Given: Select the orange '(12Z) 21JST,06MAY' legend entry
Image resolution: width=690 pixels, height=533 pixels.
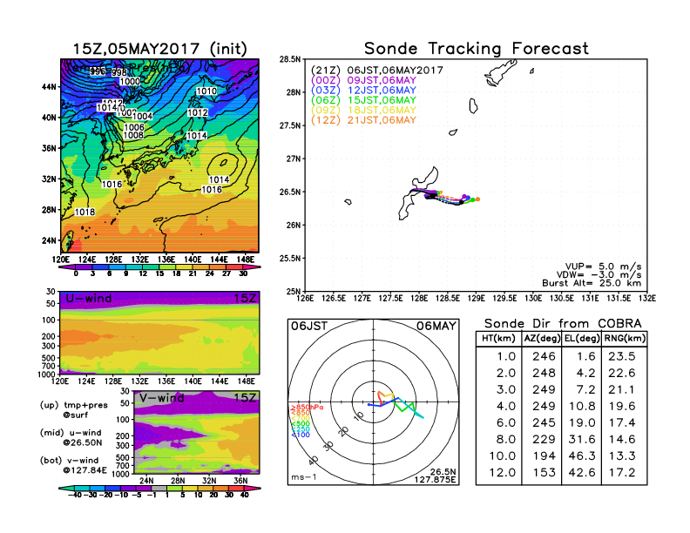Looking at the screenshot, I should 363,120.
